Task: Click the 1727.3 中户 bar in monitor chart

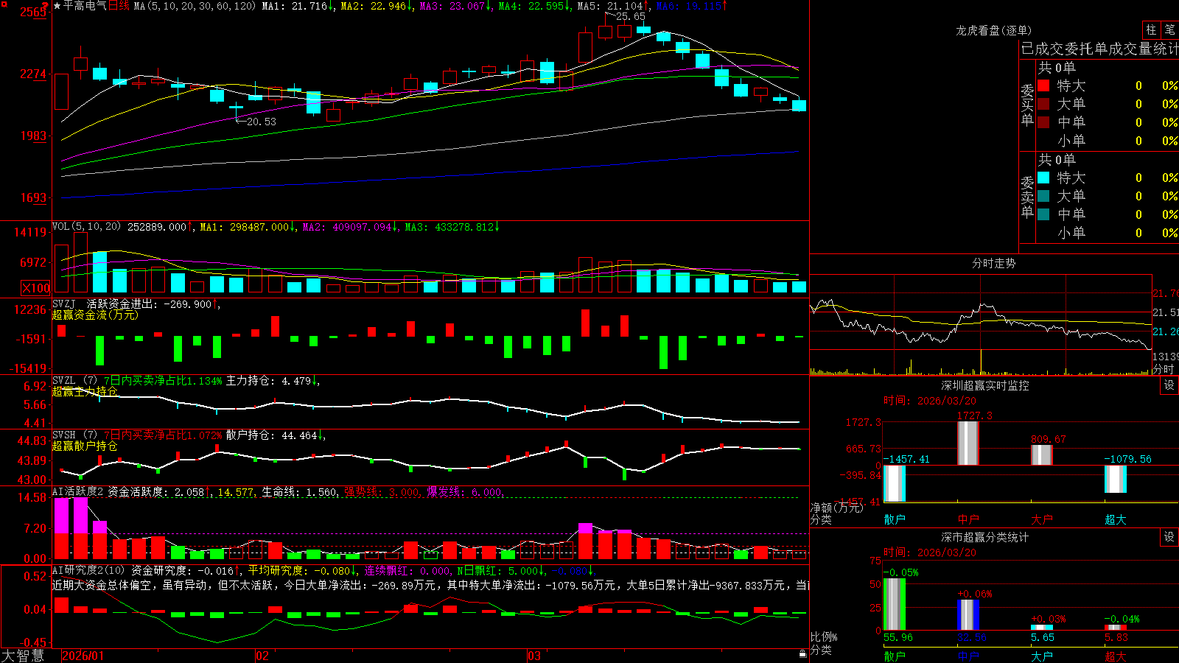Action: tap(968, 443)
